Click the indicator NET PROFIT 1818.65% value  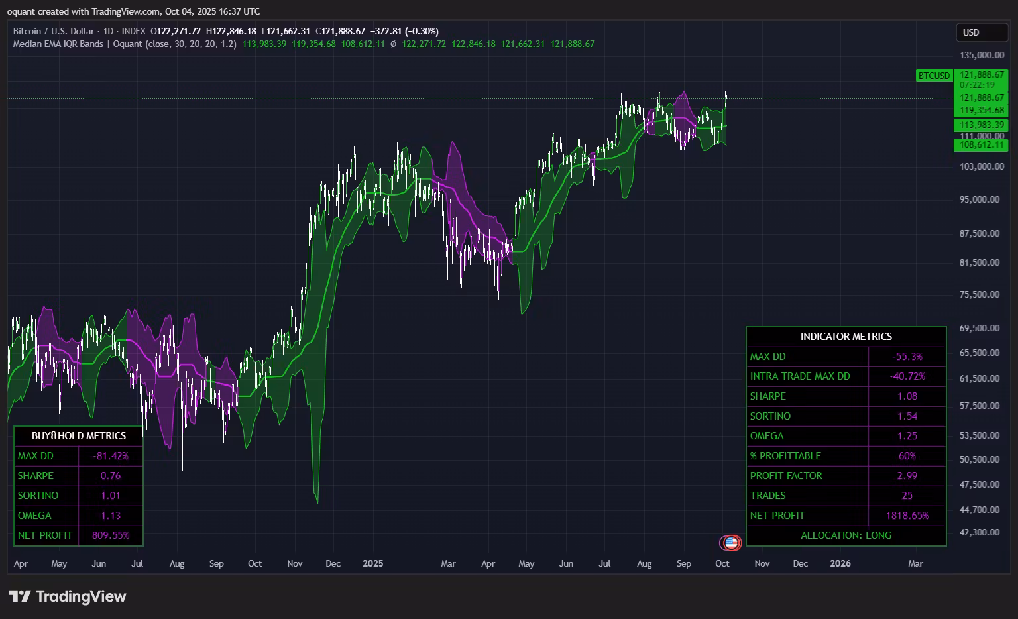(907, 516)
